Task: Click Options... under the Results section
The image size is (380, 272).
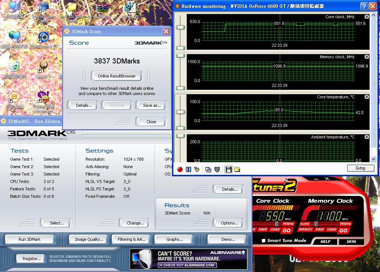Action: tap(229, 223)
